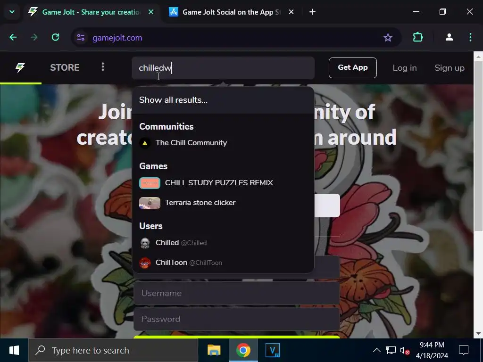483x362 pixels.
Task: Click the Type here to search box
Action: (113, 350)
